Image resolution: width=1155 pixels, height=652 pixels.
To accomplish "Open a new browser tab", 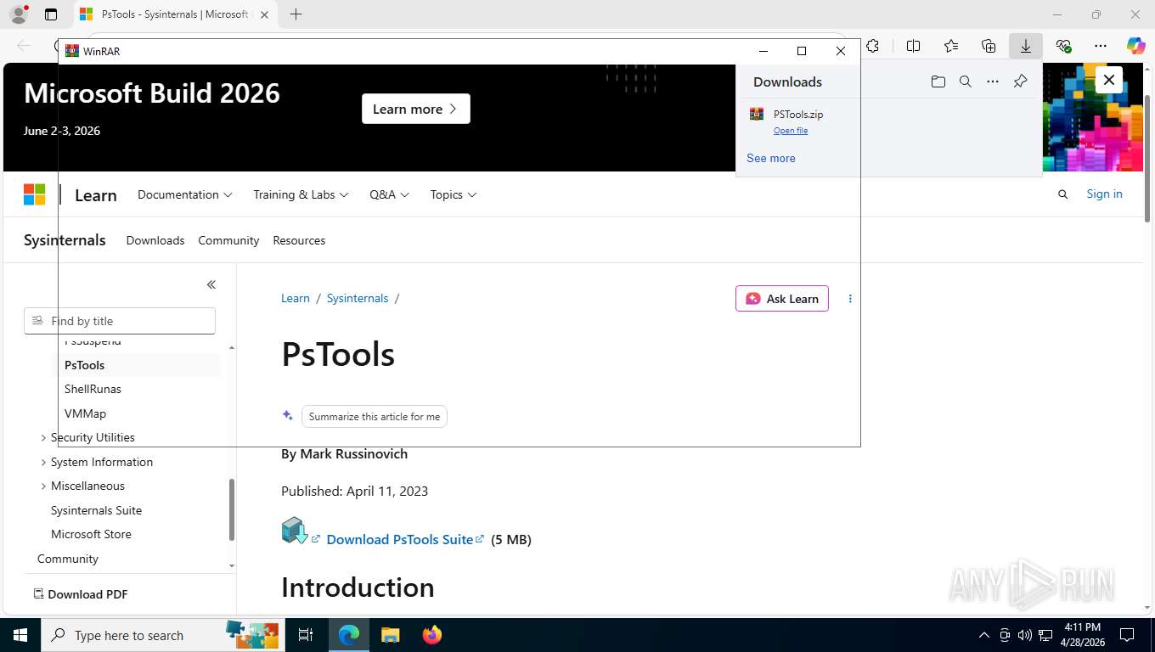I will point(296,14).
